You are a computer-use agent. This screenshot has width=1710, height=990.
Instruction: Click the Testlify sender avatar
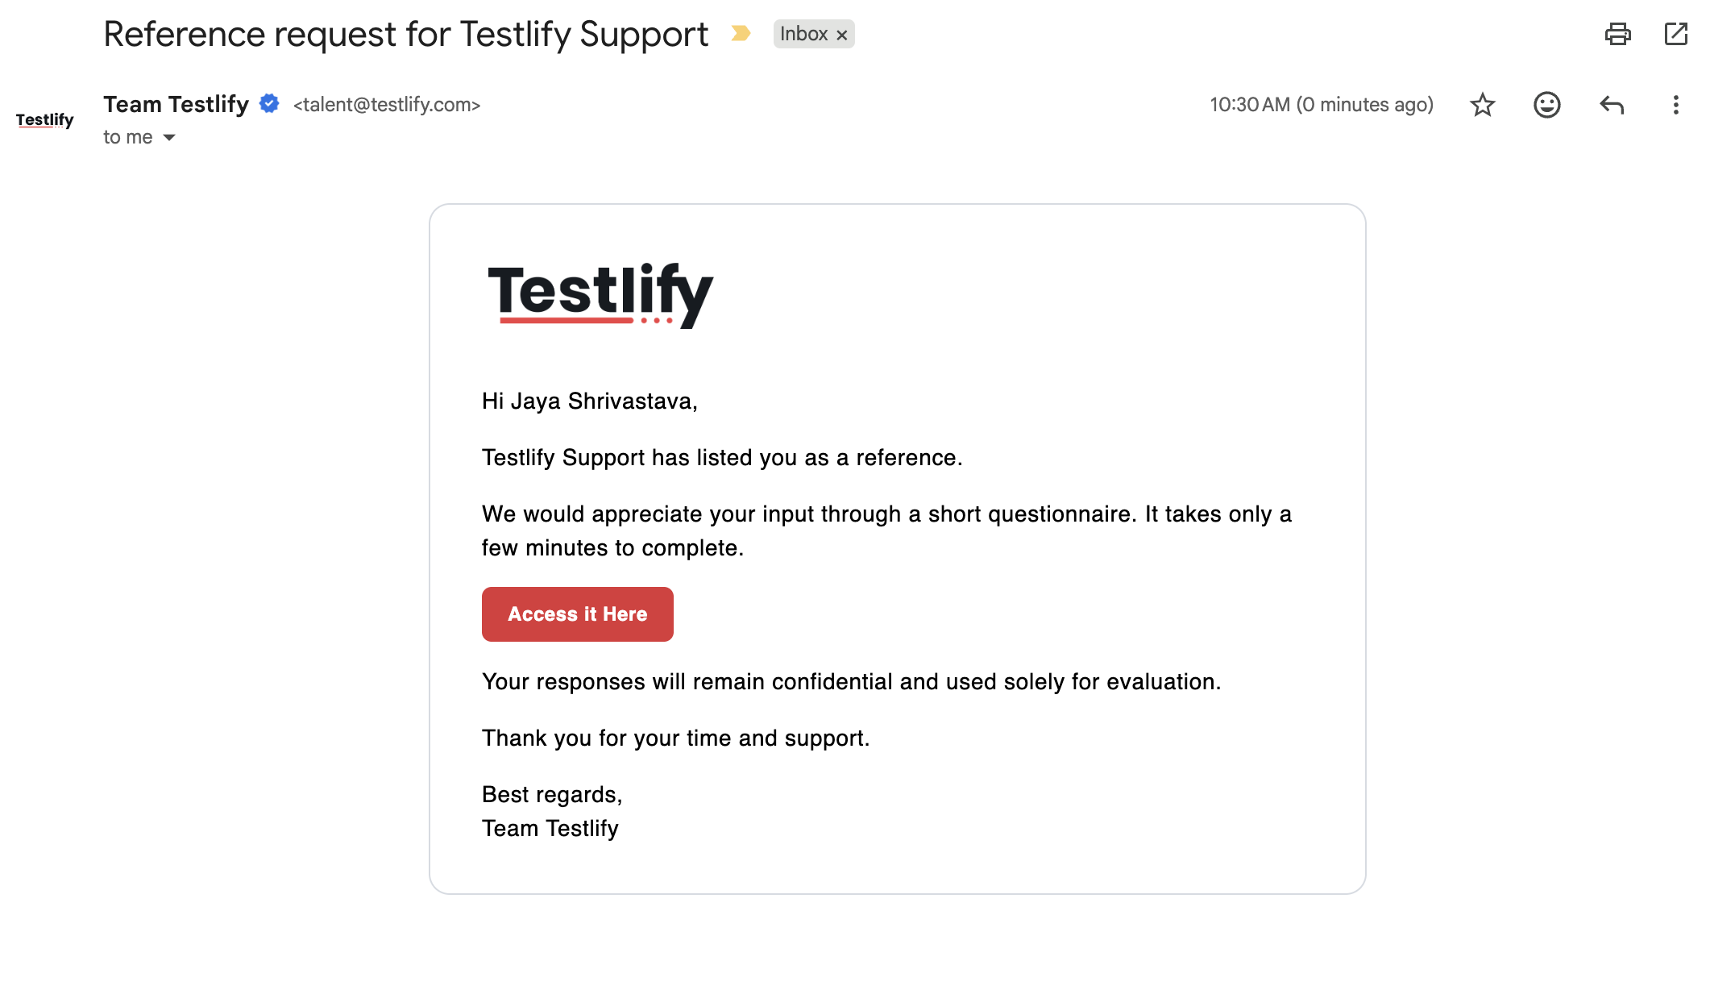pyautogui.click(x=45, y=120)
